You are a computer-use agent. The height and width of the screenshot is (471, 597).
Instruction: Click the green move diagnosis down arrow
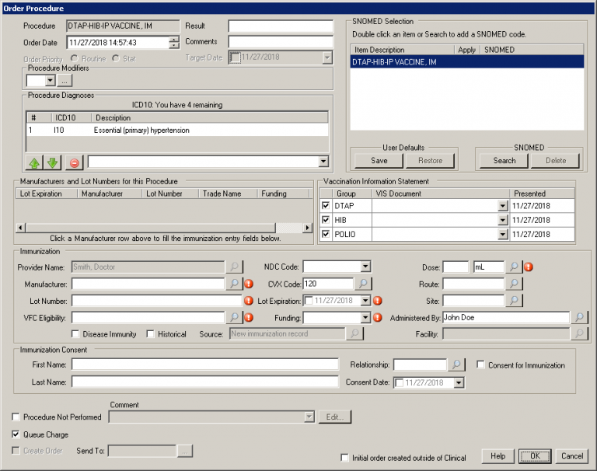coord(53,162)
